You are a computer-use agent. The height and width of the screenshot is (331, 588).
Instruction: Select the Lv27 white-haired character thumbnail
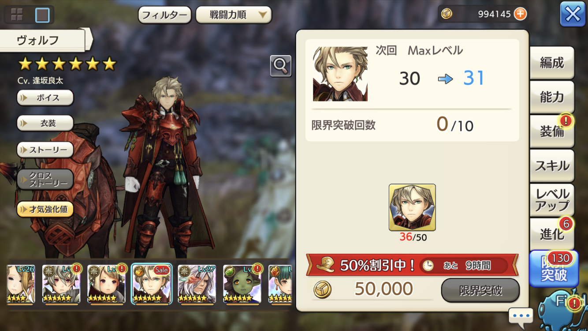(197, 284)
